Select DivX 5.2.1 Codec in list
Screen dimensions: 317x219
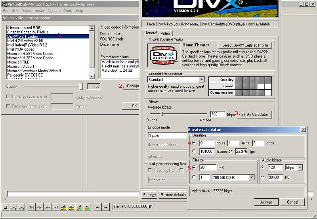tap(48, 36)
